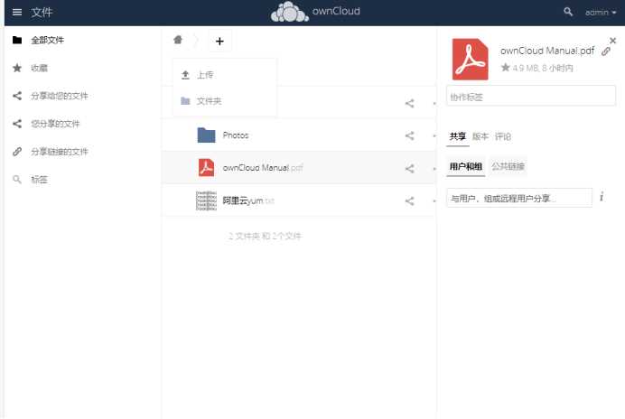Click the 文件 app title in header
625x419 pixels.
(42, 13)
